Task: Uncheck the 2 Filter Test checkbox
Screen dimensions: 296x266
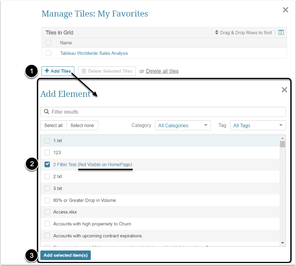Action: [47, 164]
